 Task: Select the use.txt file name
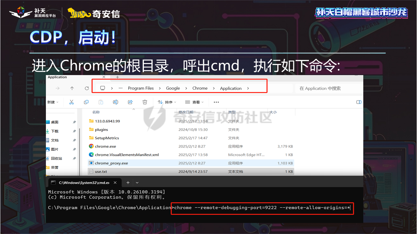click(x=101, y=171)
